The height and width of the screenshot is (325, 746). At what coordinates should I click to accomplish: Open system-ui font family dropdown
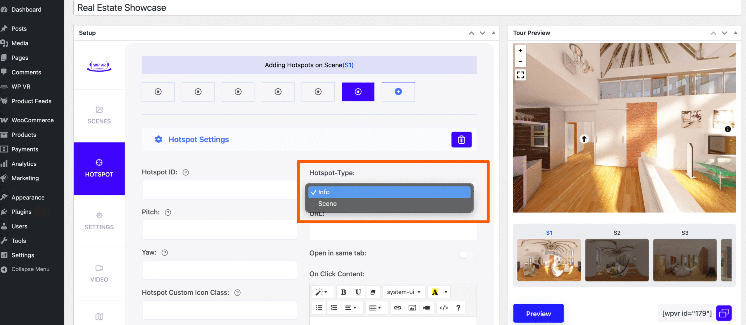[x=403, y=292]
